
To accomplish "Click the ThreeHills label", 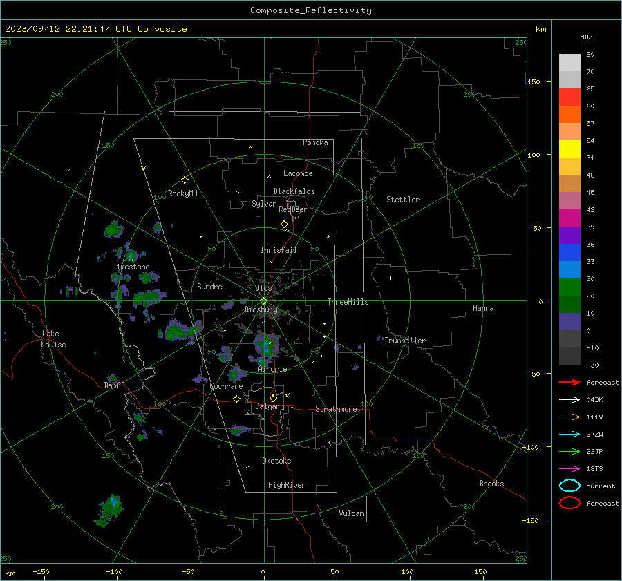I will [x=348, y=302].
